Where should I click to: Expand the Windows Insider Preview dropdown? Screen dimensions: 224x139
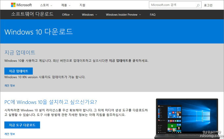coord(123,15)
